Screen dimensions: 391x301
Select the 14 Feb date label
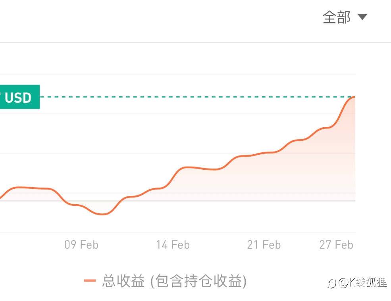(173, 245)
